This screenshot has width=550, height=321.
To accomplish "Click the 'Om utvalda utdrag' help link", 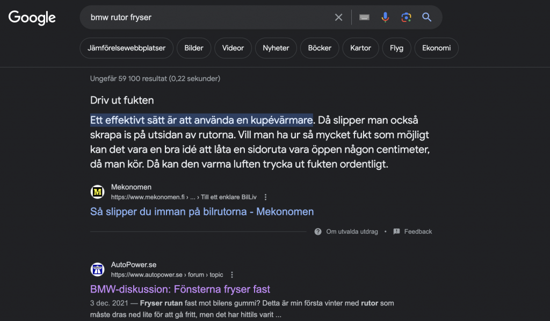I will coord(352,232).
